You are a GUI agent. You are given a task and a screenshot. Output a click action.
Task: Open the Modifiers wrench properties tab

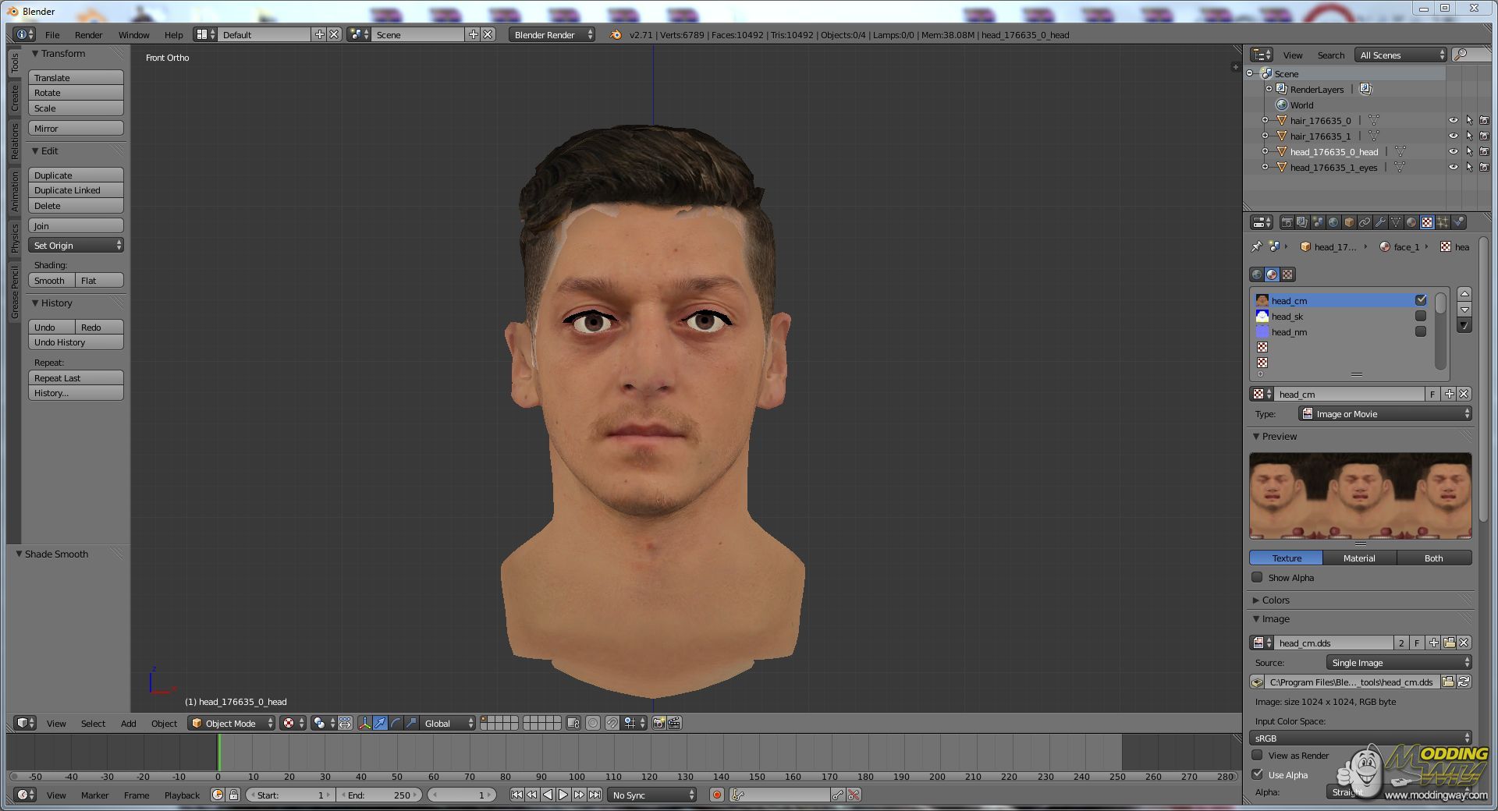pos(1380,222)
